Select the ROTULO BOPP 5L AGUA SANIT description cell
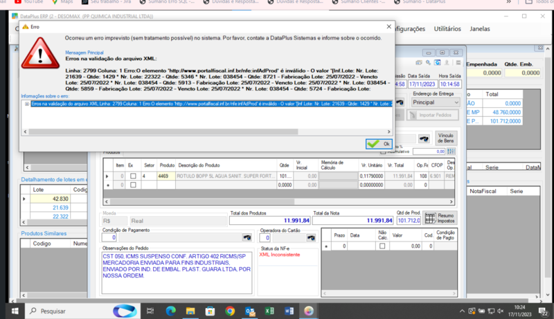Image resolution: width=554 pixels, height=319 pixels. click(226, 176)
